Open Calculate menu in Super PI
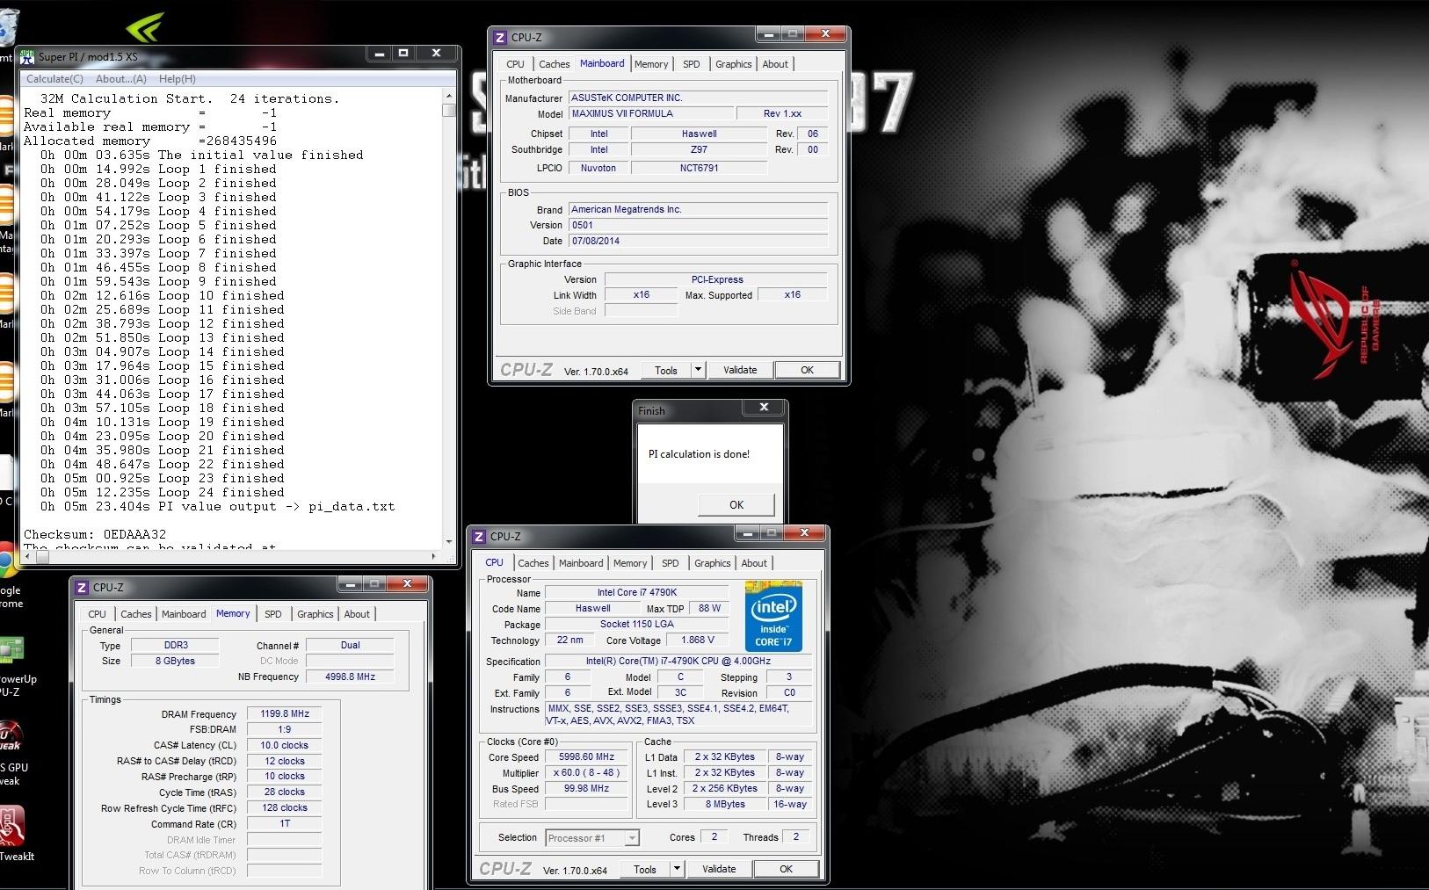Image resolution: width=1429 pixels, height=890 pixels. 54,79
